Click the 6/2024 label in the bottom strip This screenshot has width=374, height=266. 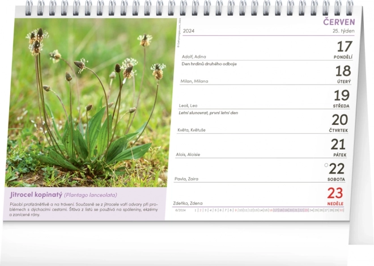(181, 210)
